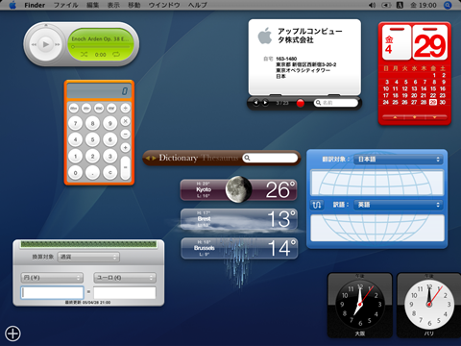The width and height of the screenshot is (461, 346).
Task: Go to the next month in the calendar widget
Action: pos(434,117)
